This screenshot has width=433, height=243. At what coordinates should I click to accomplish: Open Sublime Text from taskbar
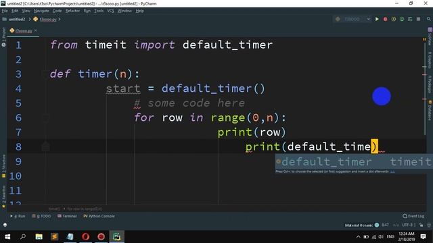[x=54, y=237]
